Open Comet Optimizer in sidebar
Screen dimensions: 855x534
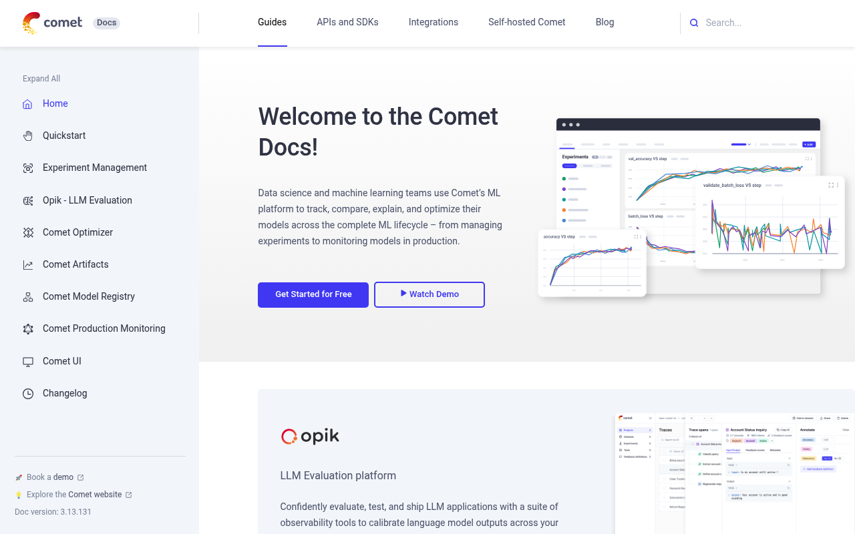tap(77, 232)
